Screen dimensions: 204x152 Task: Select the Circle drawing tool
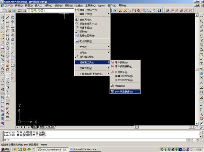point(8,48)
